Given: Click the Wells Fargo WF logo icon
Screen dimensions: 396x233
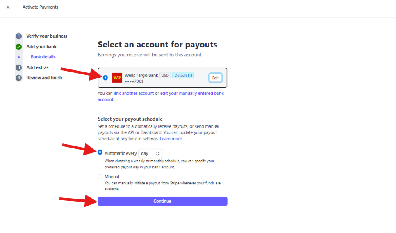Looking at the screenshot, I should (117, 78).
